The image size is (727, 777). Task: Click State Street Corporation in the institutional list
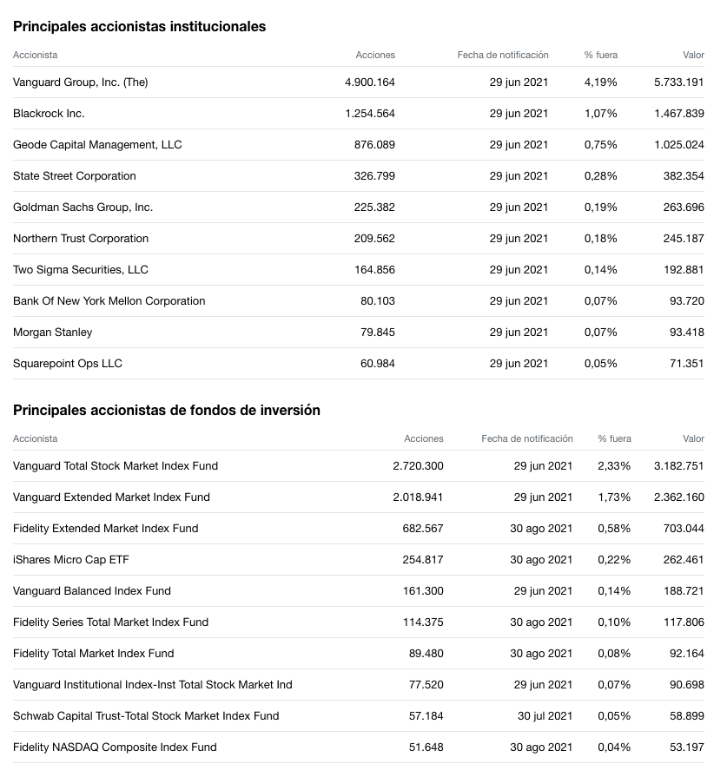75,176
